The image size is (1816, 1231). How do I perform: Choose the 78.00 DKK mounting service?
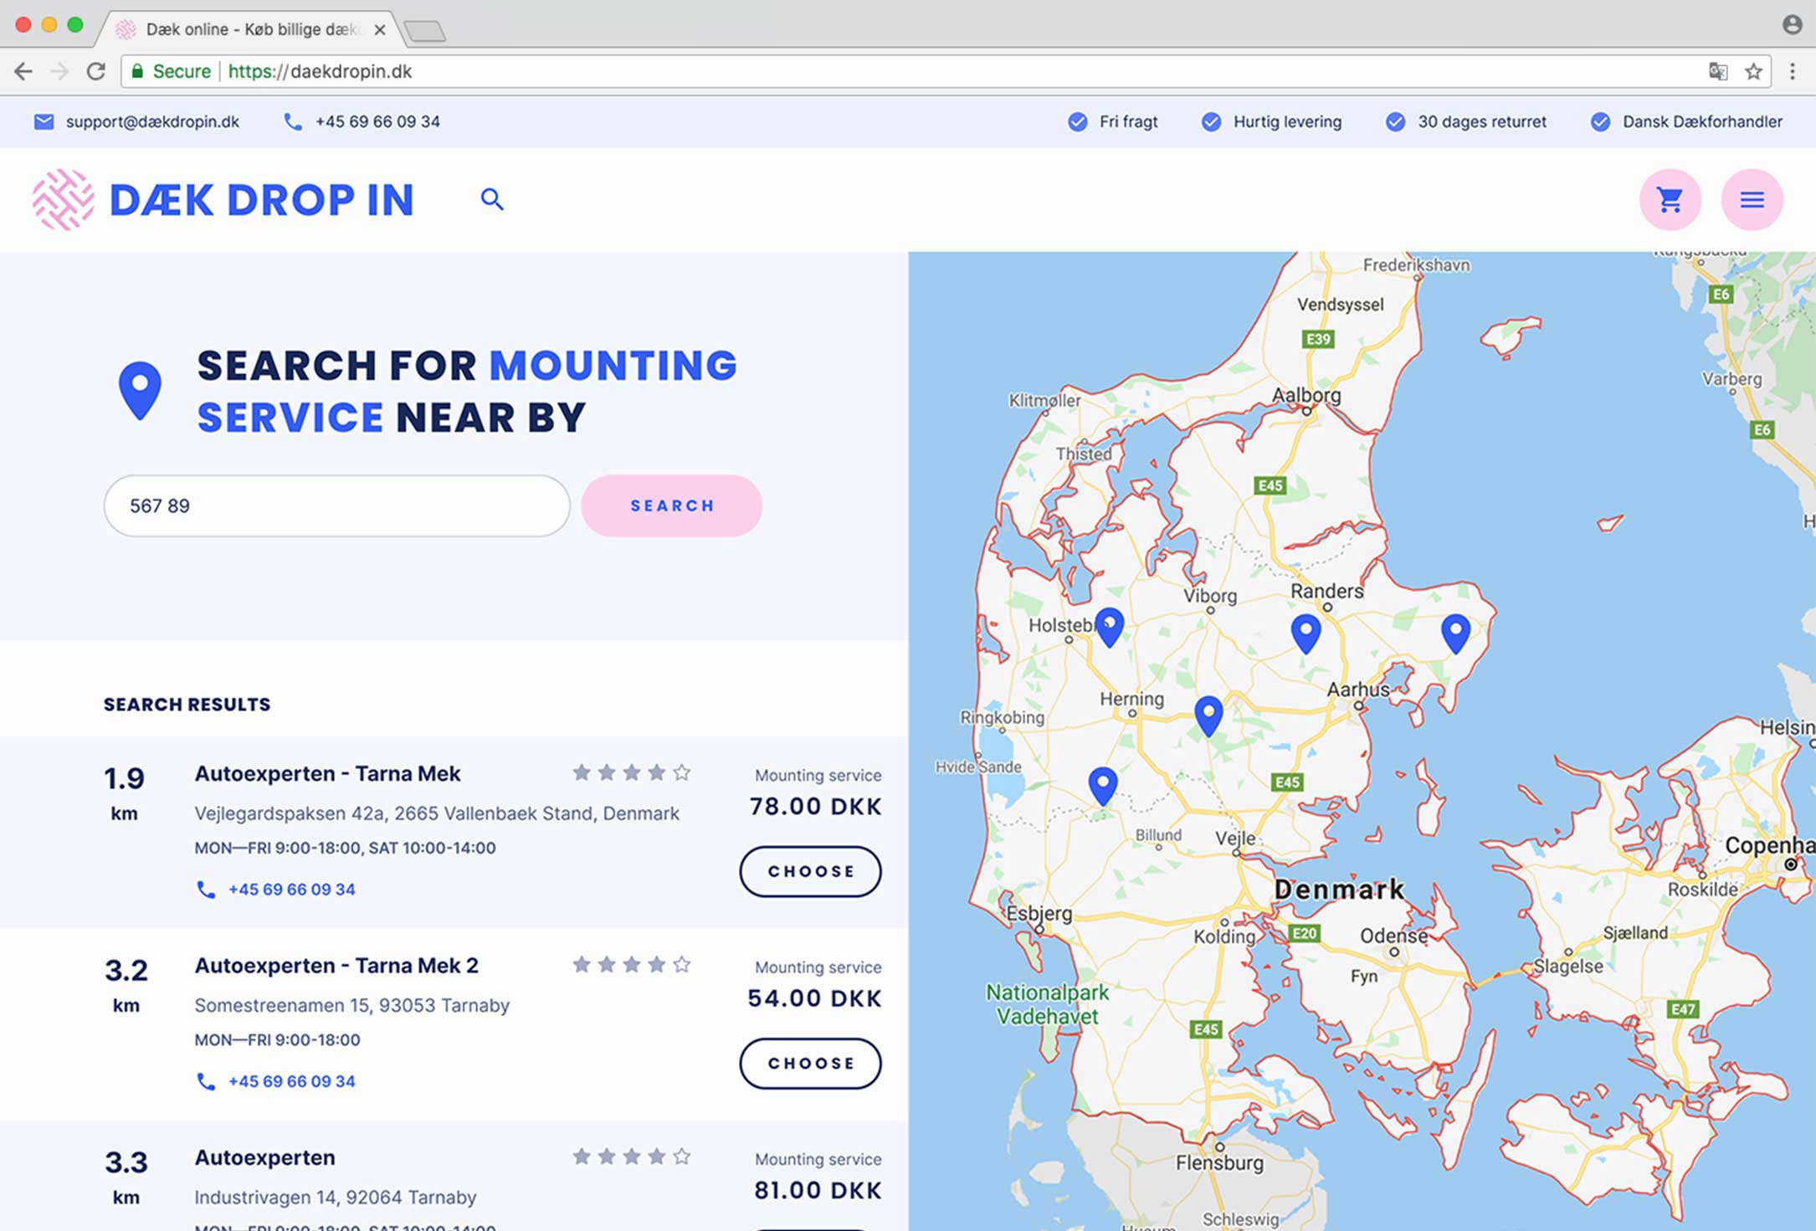click(x=810, y=871)
